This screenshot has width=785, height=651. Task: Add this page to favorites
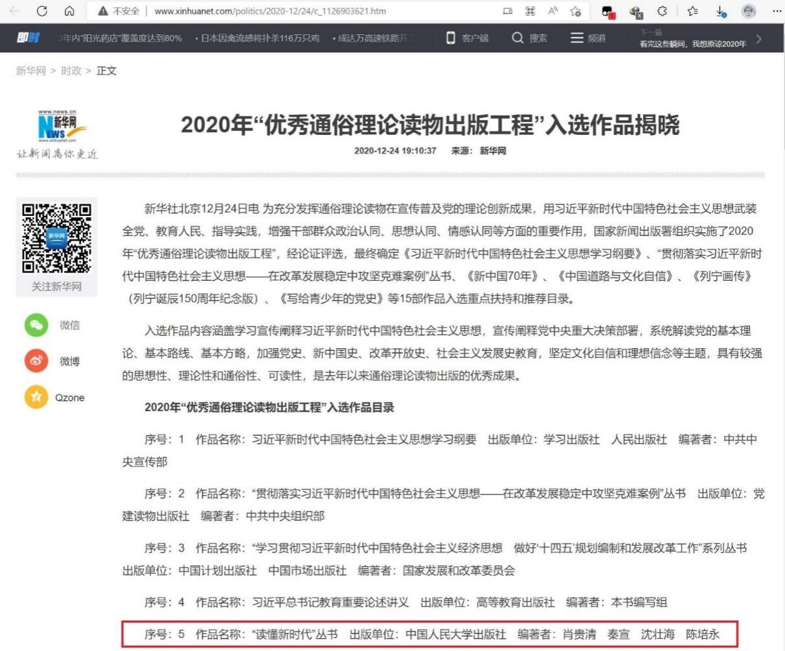click(x=575, y=11)
